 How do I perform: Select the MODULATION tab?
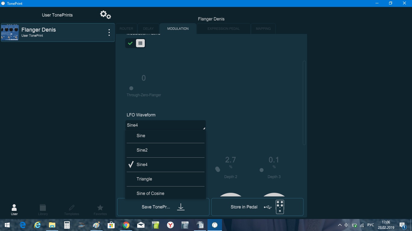pos(178,29)
